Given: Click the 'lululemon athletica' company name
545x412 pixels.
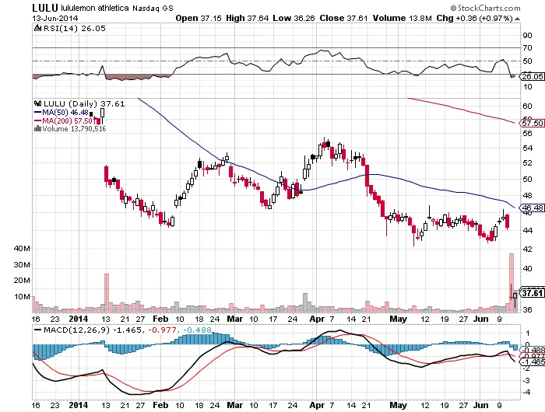Looking at the screenshot, I should tap(94, 8).
